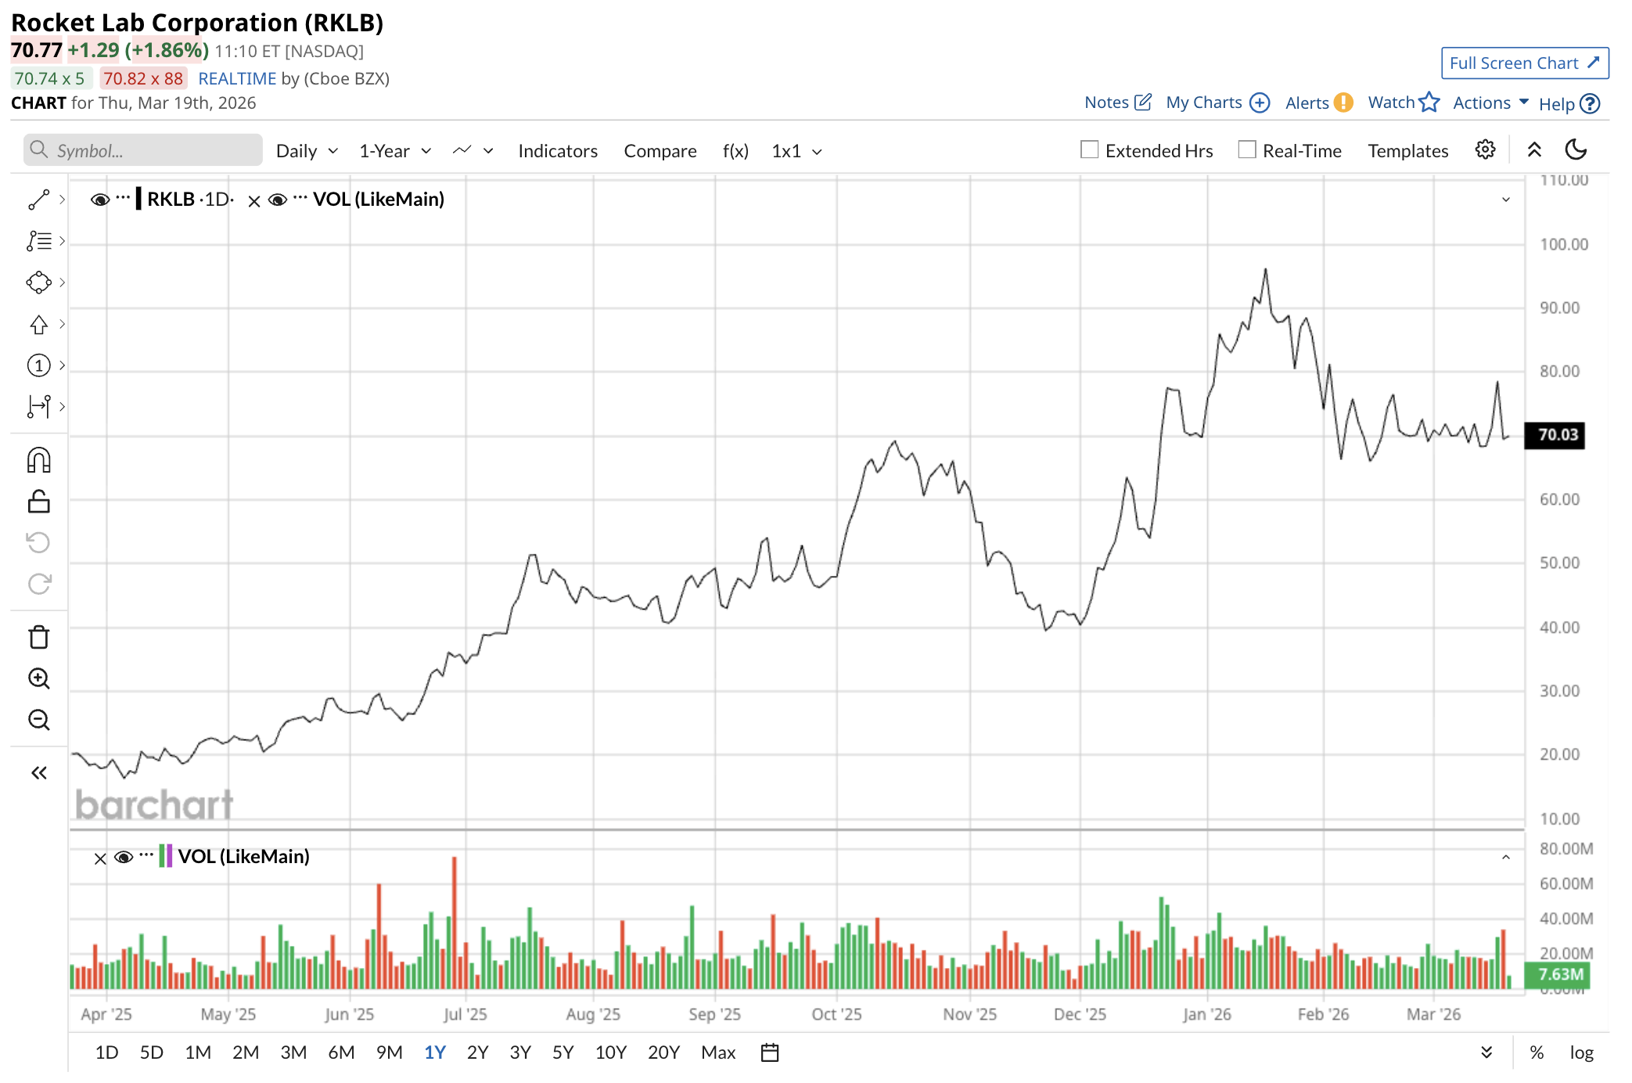Screen dimensions: 1632x1083
Task: Zoom out using the magnifier minus icon
Action: (38, 720)
